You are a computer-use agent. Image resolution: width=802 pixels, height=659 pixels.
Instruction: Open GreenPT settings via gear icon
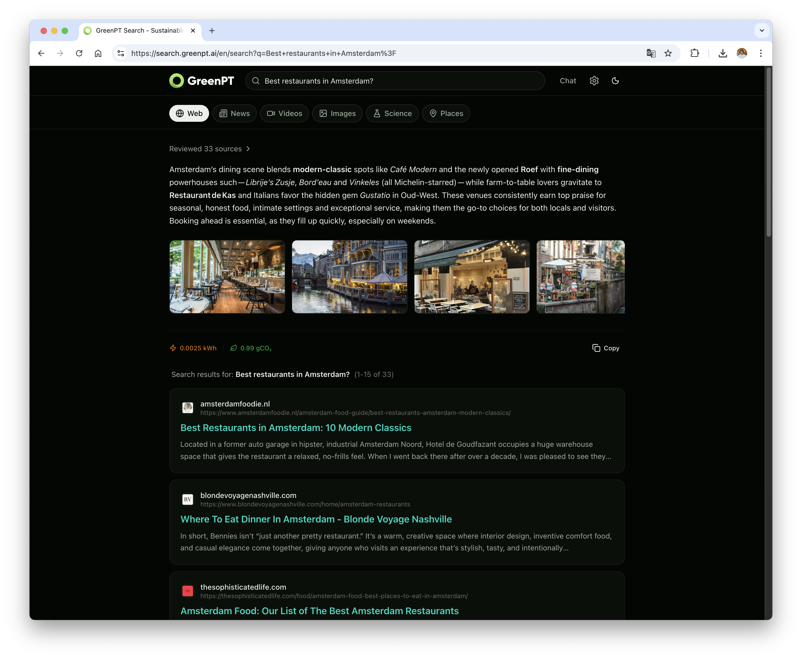594,80
